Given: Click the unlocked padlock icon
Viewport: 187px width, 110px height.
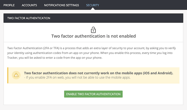Looking at the screenshot, I should tap(93, 30).
